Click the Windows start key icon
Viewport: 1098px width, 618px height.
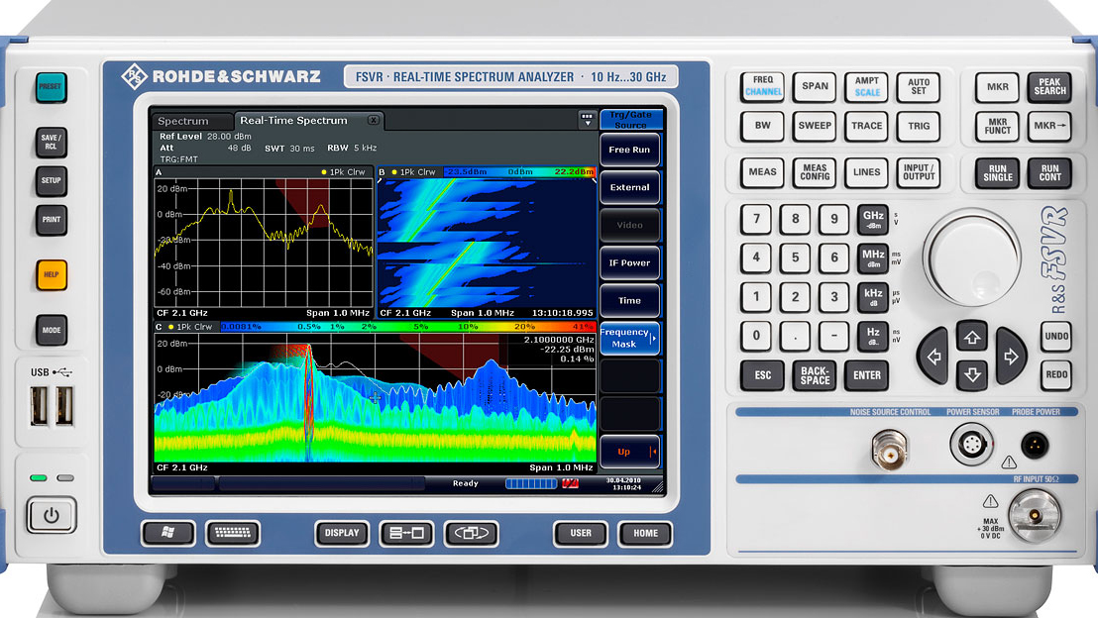[x=168, y=533]
